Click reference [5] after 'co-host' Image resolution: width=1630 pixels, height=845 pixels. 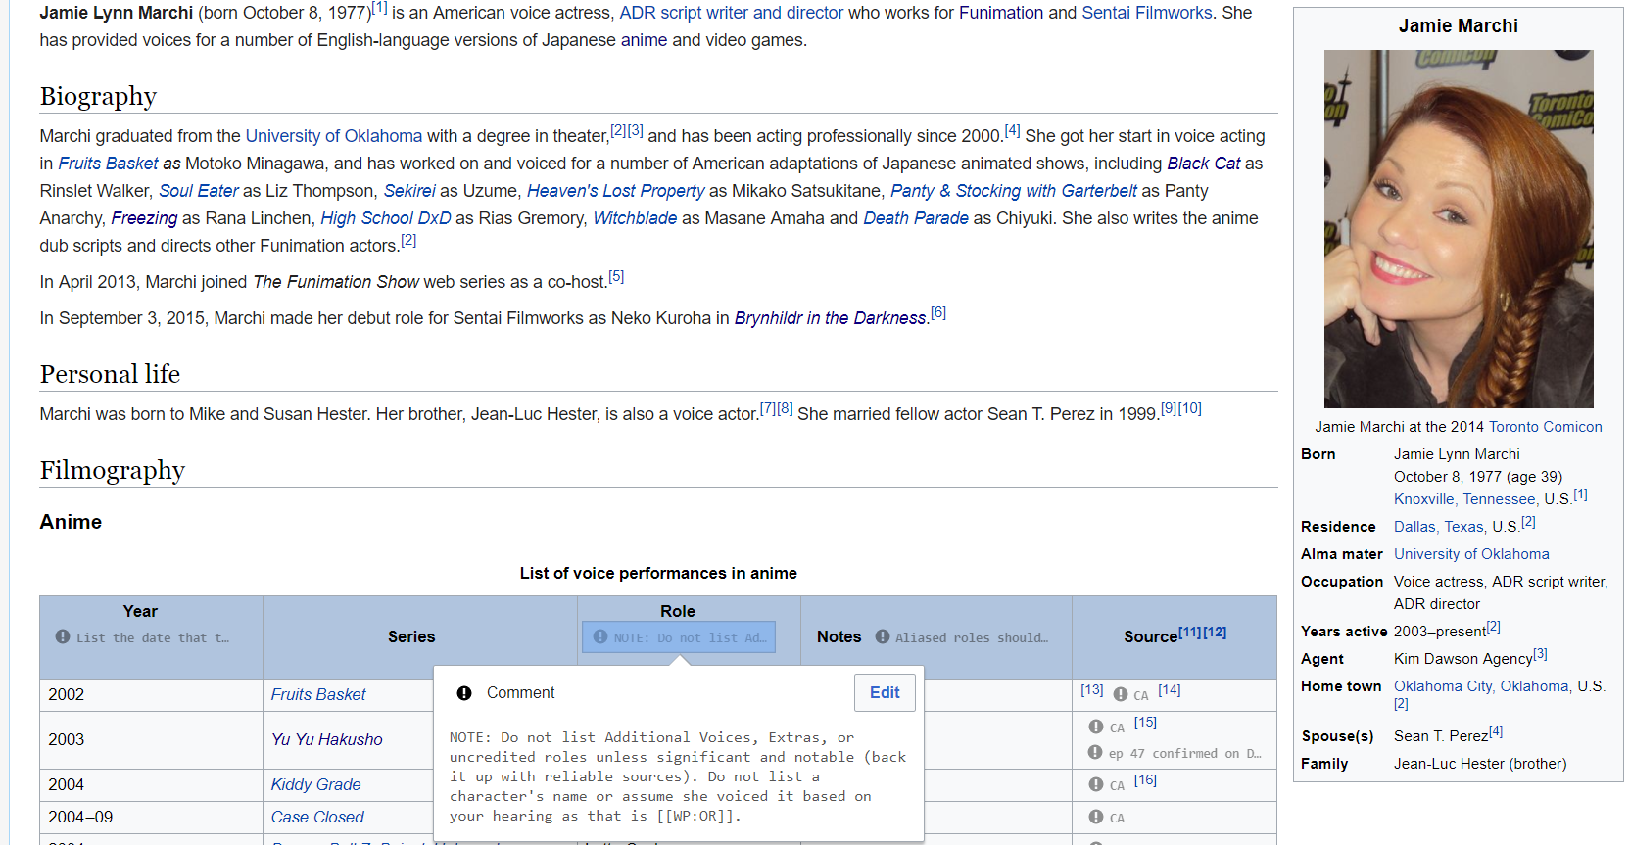616,276
